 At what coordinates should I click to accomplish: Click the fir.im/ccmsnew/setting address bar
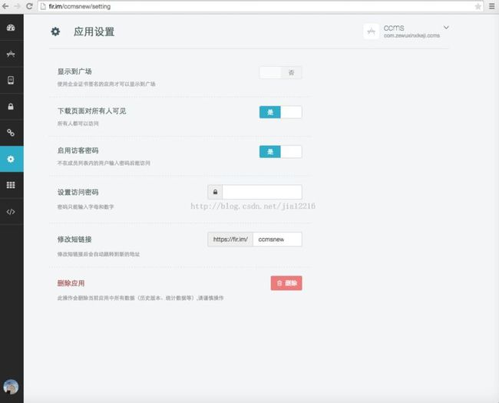coord(260,6)
